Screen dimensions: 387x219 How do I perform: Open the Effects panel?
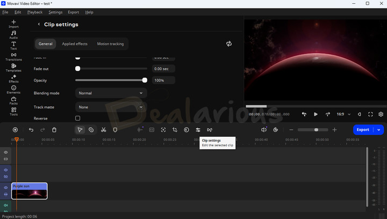click(x=13, y=78)
